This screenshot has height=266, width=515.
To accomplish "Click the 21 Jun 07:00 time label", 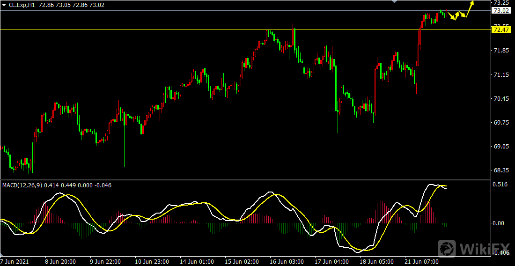I will point(421,261).
